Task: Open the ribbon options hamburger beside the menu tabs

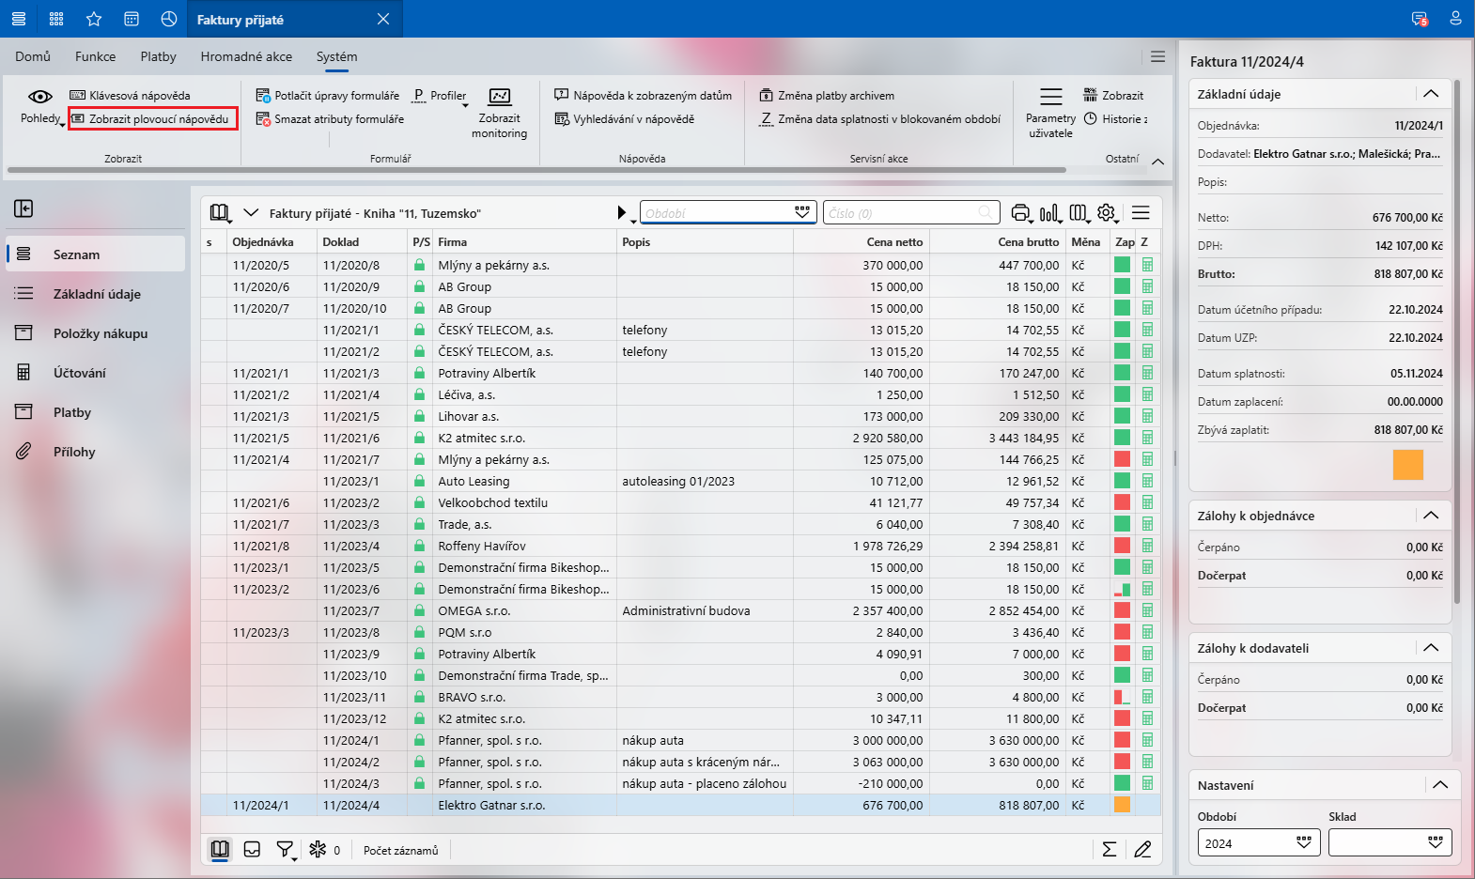Action: point(1157,56)
